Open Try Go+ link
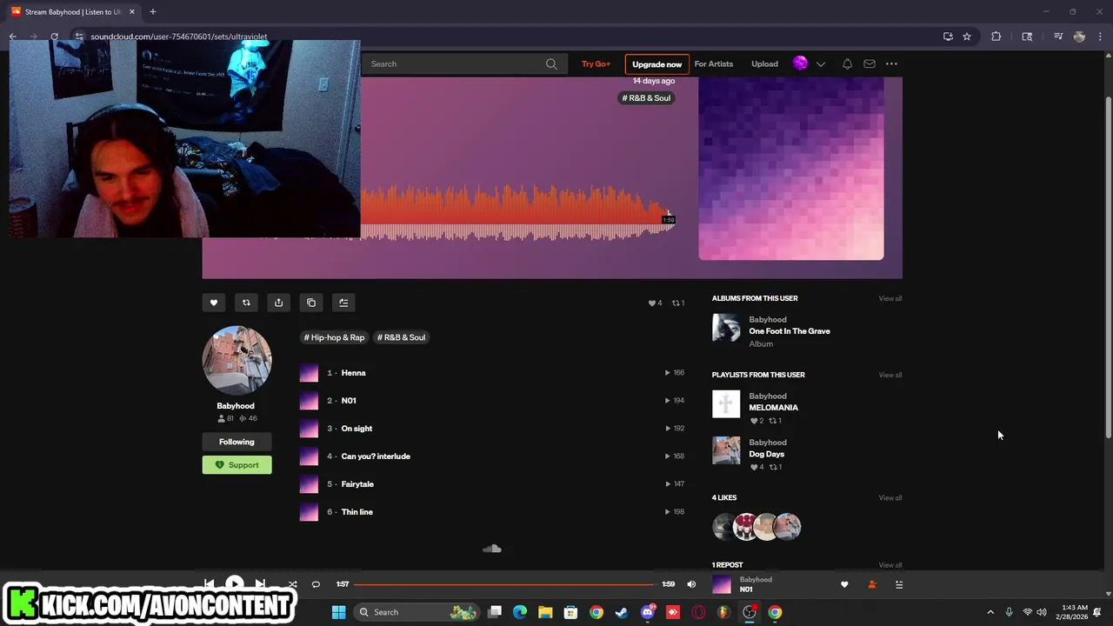 tap(596, 63)
